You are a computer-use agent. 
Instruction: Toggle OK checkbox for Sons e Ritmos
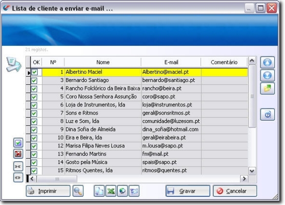[x=34, y=113]
